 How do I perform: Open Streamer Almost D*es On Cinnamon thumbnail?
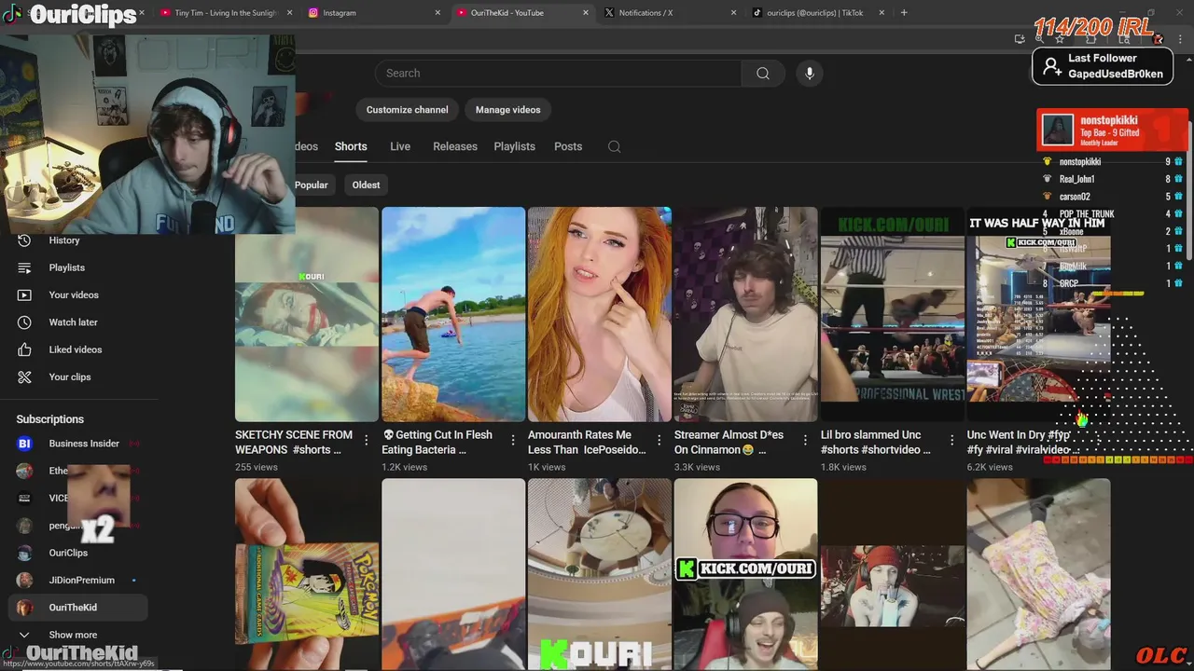[746, 314]
